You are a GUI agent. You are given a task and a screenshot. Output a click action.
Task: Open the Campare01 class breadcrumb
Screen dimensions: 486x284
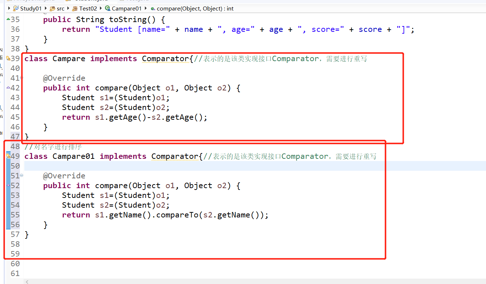tap(123, 8)
